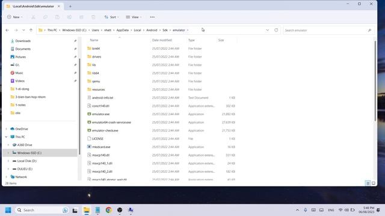Open the obs folder in the sidebar
The image size is (385, 216).
(17, 113)
